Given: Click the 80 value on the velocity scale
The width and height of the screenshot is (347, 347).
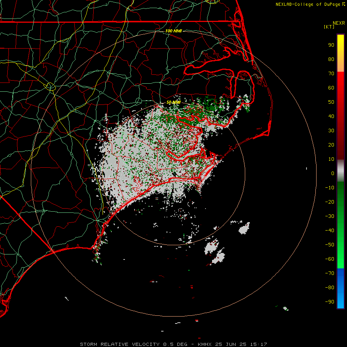Looking at the screenshot, I should [331, 59].
